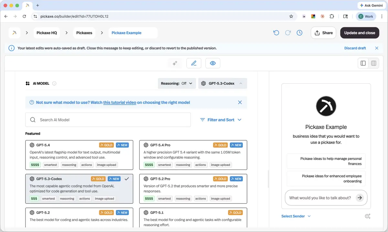This screenshot has height=232, width=388.
Task: Click the image upload tag on the GPT-5.4 card
Action: click(x=106, y=165)
